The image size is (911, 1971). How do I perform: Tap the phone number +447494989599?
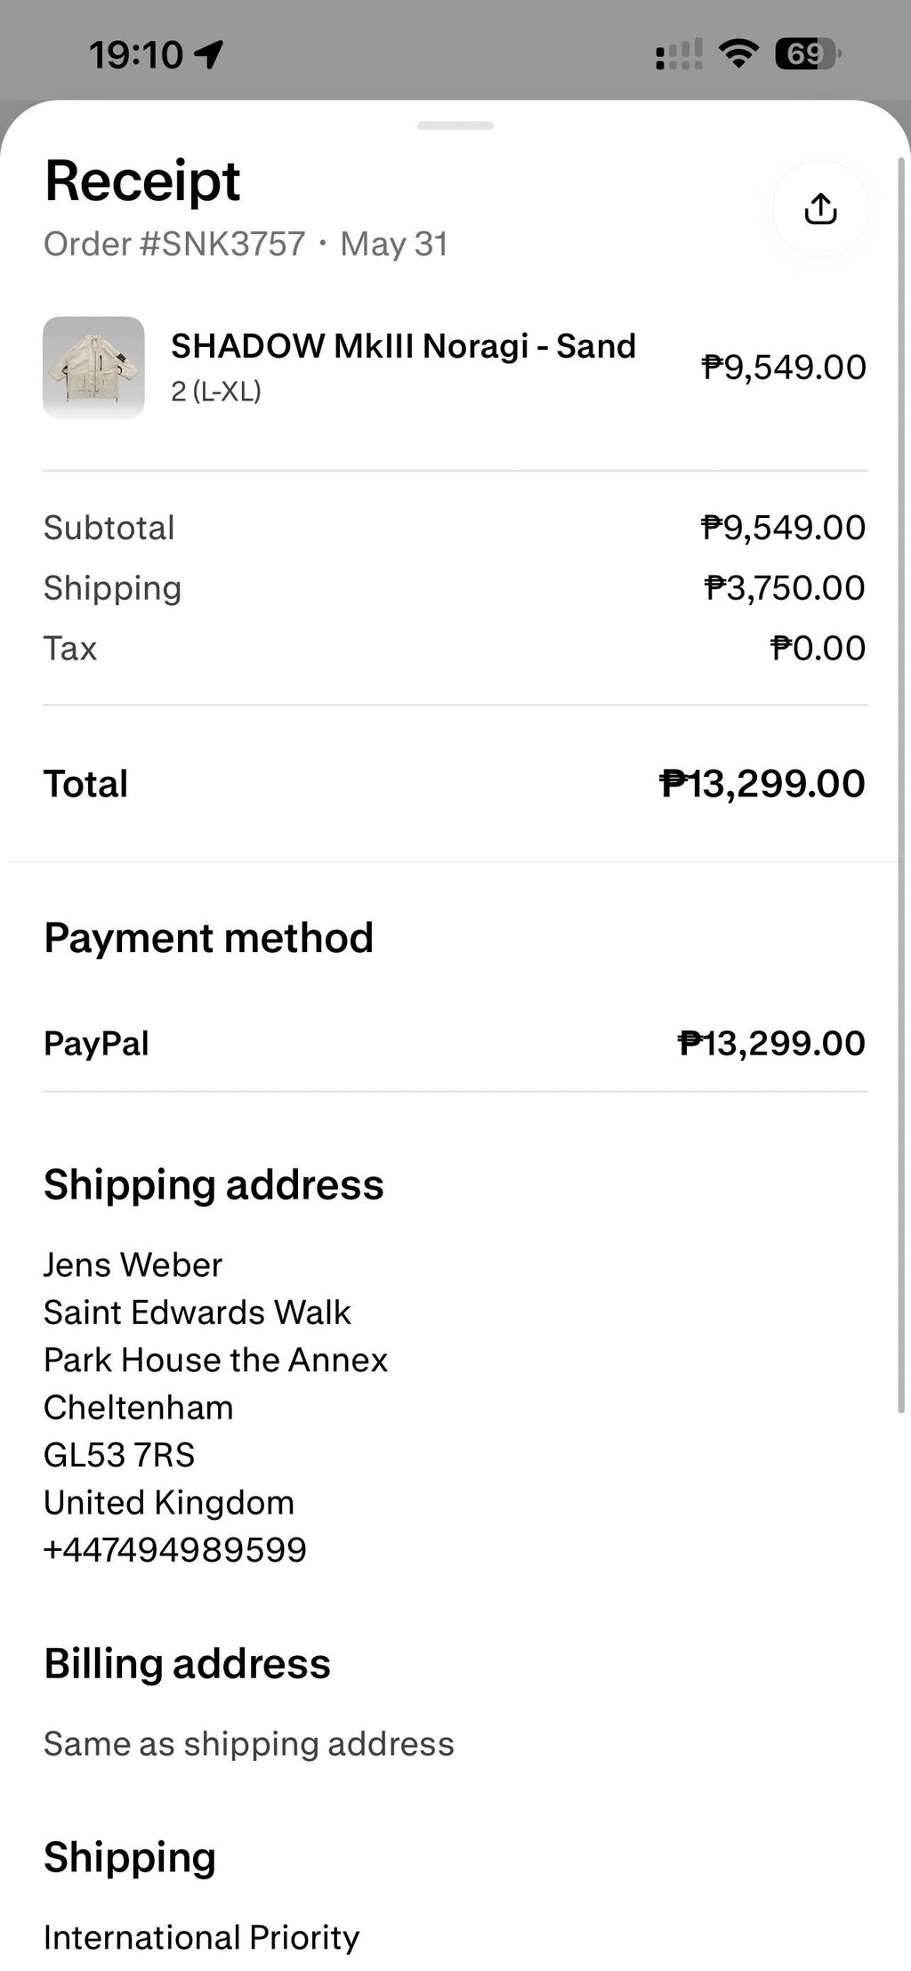coord(175,1549)
